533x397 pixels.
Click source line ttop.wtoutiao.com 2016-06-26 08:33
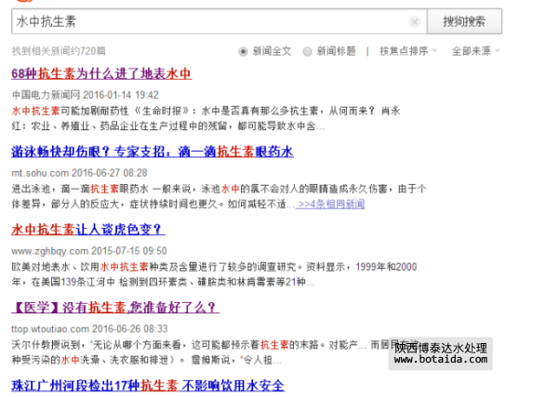[89, 329]
